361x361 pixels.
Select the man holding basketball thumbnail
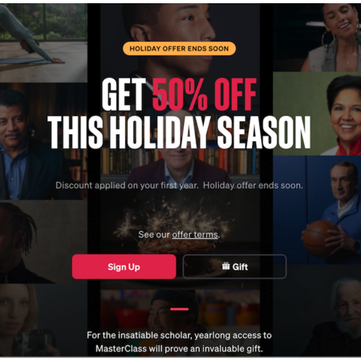317,210
